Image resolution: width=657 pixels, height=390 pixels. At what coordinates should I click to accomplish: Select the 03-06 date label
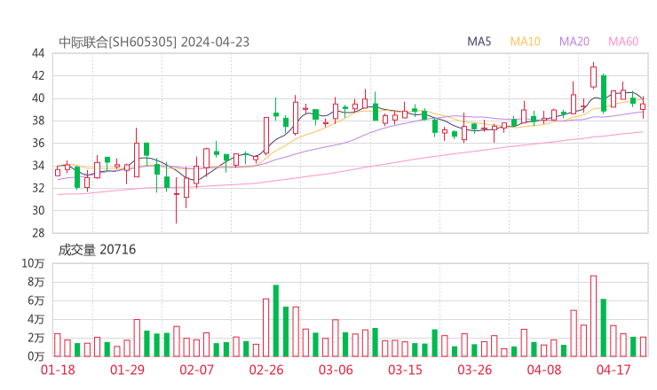point(336,370)
